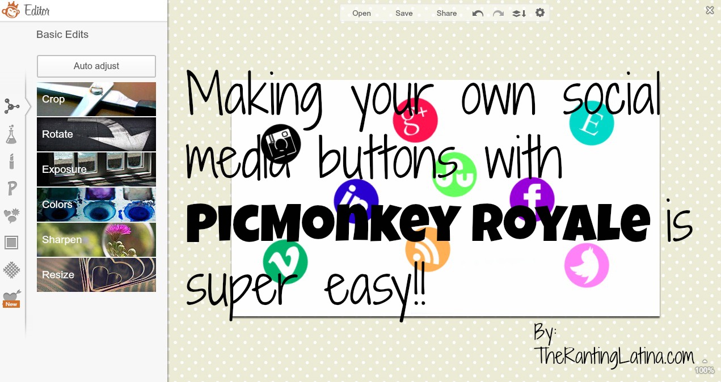Click the PicMonkey monkey logo
Image resolution: width=721 pixels, height=382 pixels.
[10, 10]
